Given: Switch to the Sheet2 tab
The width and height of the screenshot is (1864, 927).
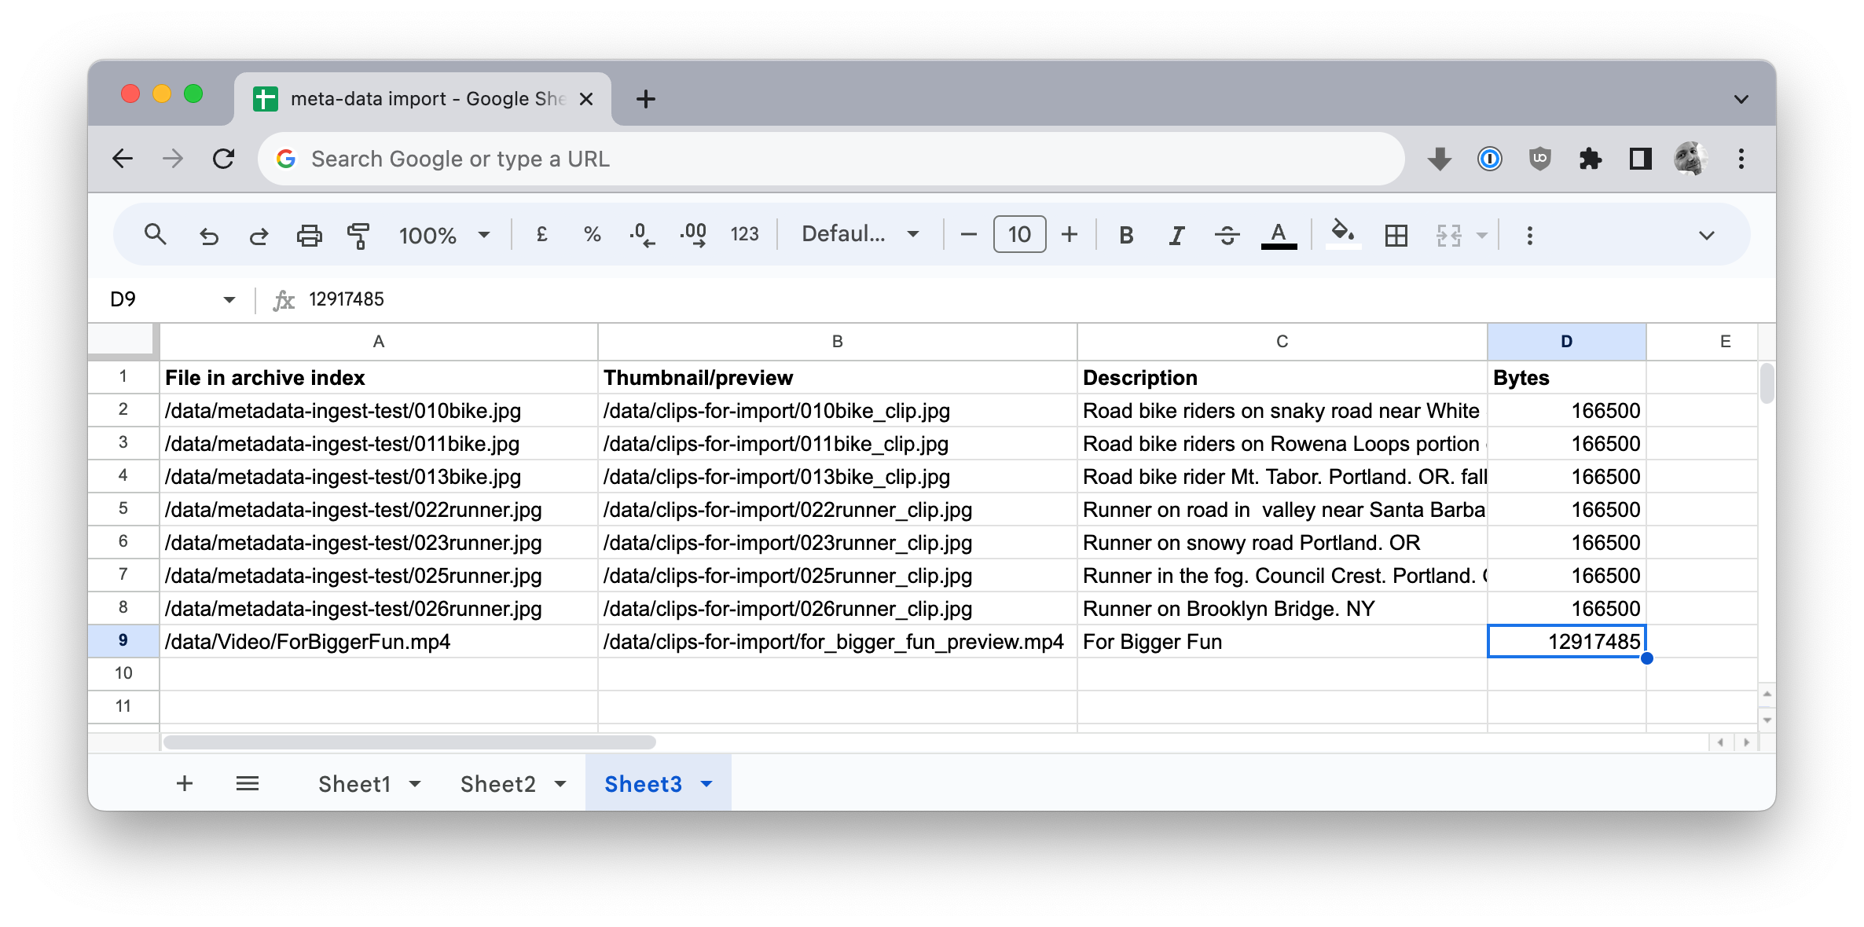Looking at the screenshot, I should 499,783.
